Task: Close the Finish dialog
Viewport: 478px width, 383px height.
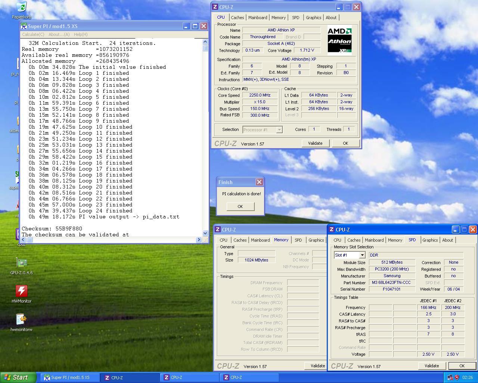Action: [259, 182]
